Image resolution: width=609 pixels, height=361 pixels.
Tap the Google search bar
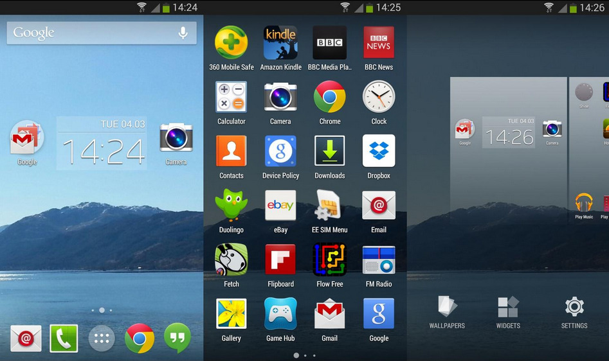[x=90, y=33]
